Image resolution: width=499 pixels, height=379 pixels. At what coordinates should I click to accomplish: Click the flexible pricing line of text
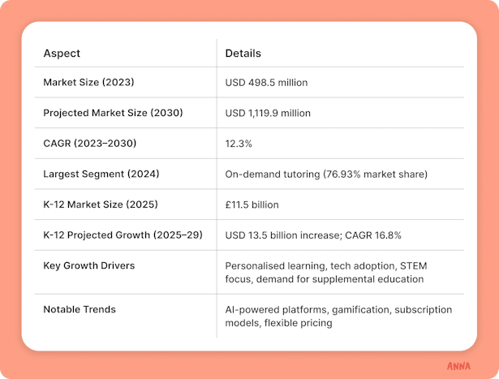point(279,323)
